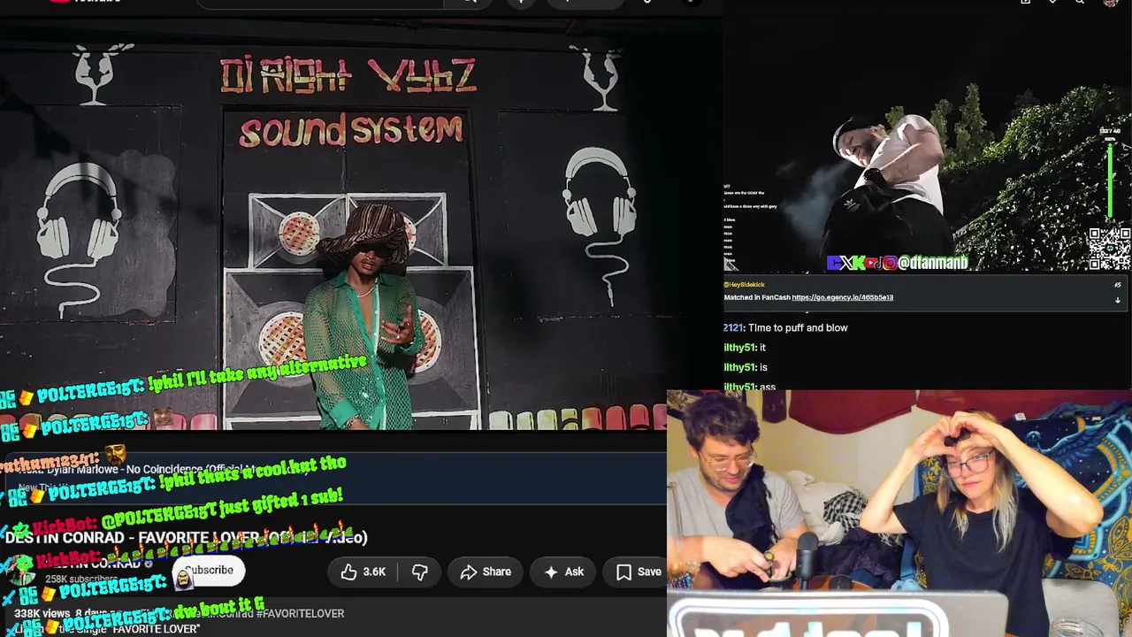Hide the pinned HeySidekick message
This screenshot has width=1132, height=637.
point(1117,285)
